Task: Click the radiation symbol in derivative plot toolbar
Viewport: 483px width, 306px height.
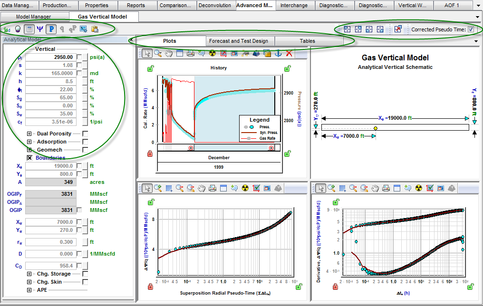Action: click(419, 188)
